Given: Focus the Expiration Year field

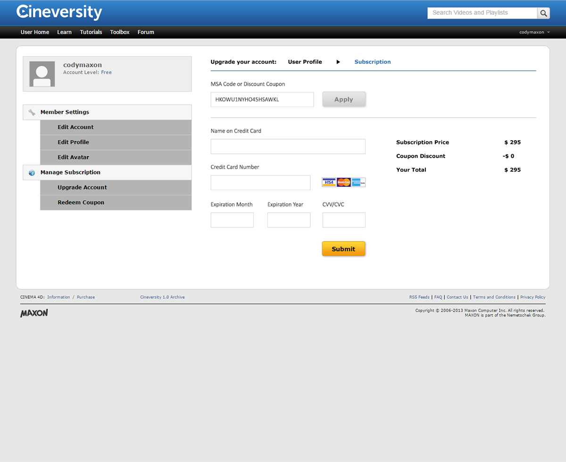Looking at the screenshot, I should [x=289, y=220].
